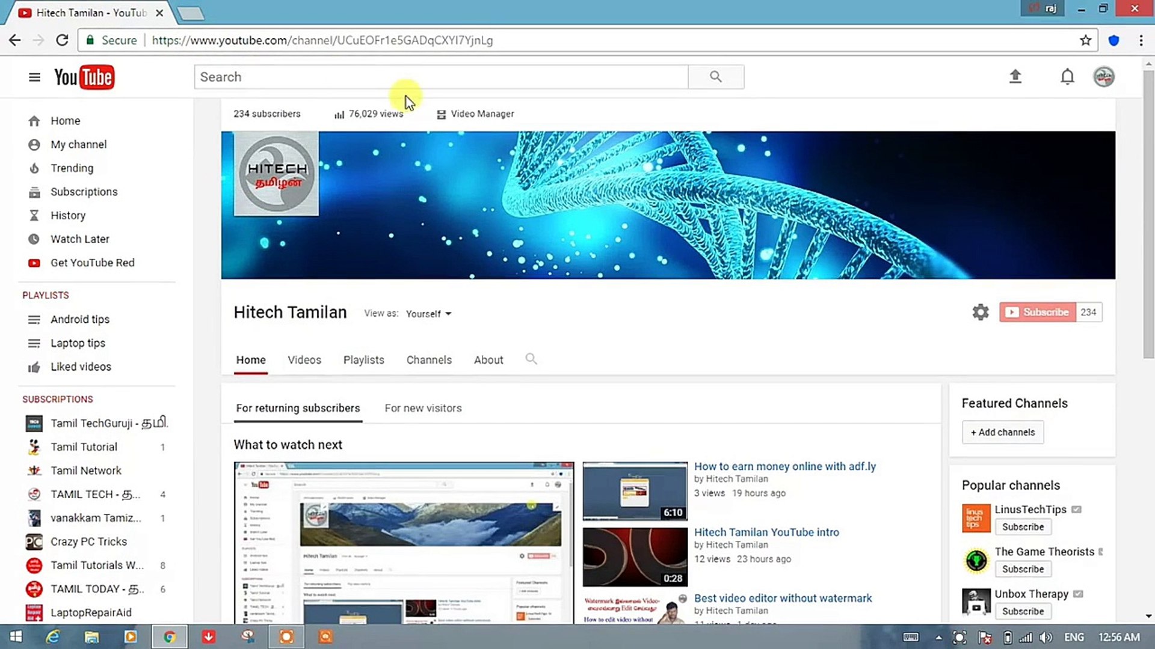Open Chrome's three-dot menu
Viewport: 1155px width, 649px height.
[x=1141, y=40]
